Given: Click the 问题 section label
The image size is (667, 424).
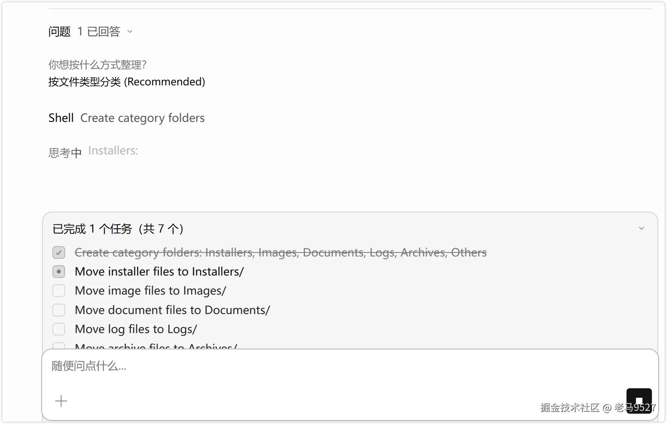Looking at the screenshot, I should point(60,31).
